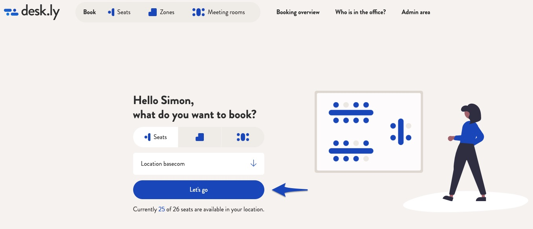Expand the Location basecom dropdown
533x229 pixels.
click(x=199, y=164)
